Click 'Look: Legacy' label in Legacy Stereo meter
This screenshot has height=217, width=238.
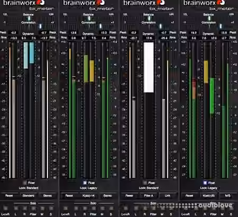point(88,188)
